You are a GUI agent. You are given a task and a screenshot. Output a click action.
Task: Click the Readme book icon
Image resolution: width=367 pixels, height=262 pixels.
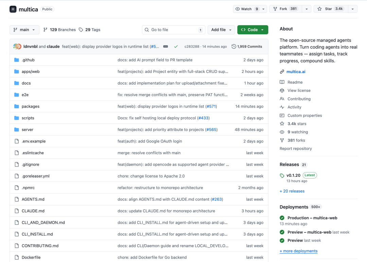pyautogui.click(x=282, y=82)
